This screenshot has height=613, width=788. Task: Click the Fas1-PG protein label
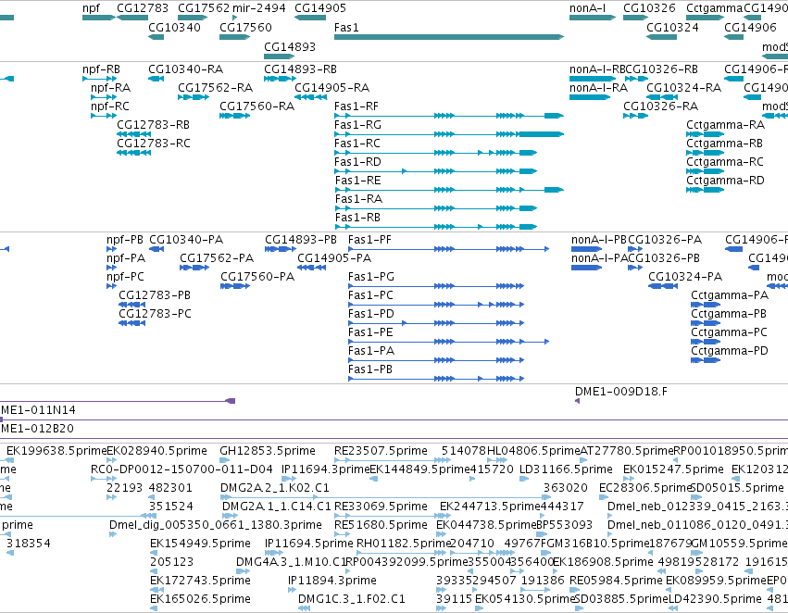point(371,277)
